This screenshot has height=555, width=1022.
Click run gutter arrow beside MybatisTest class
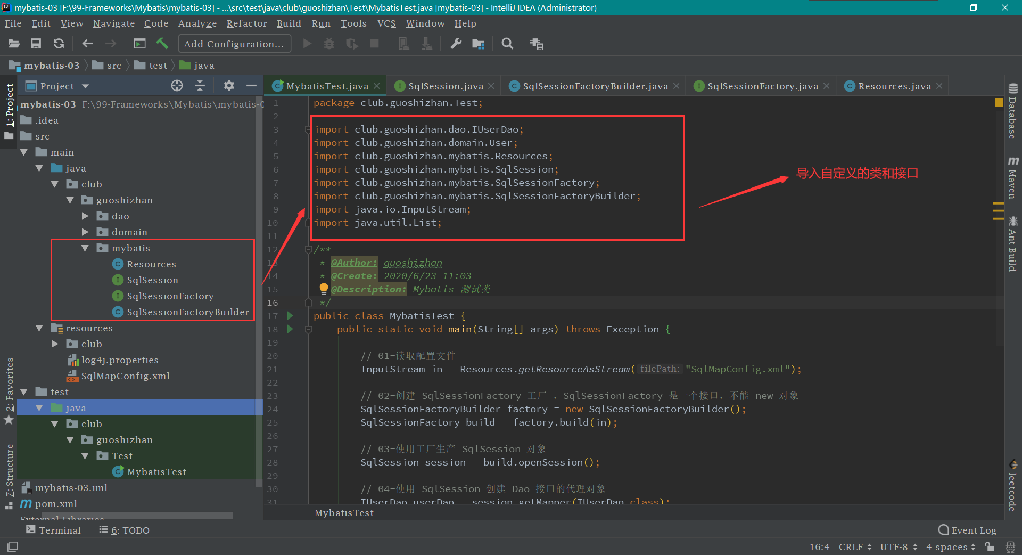(x=290, y=316)
